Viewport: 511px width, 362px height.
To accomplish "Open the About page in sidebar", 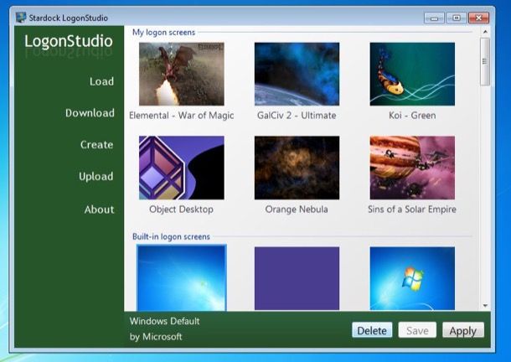I will pos(99,209).
